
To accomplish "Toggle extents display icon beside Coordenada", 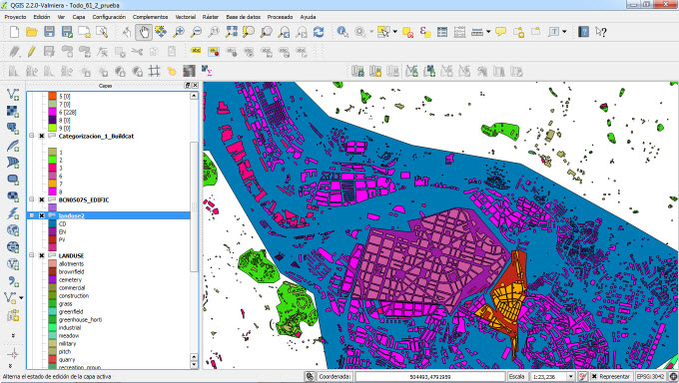I will point(310,376).
